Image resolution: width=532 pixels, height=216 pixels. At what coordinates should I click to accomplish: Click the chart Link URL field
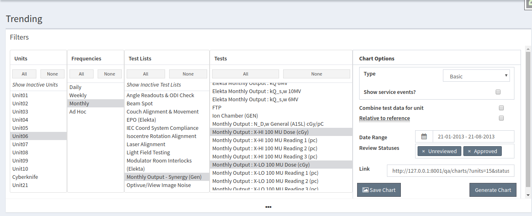[x=451, y=171]
